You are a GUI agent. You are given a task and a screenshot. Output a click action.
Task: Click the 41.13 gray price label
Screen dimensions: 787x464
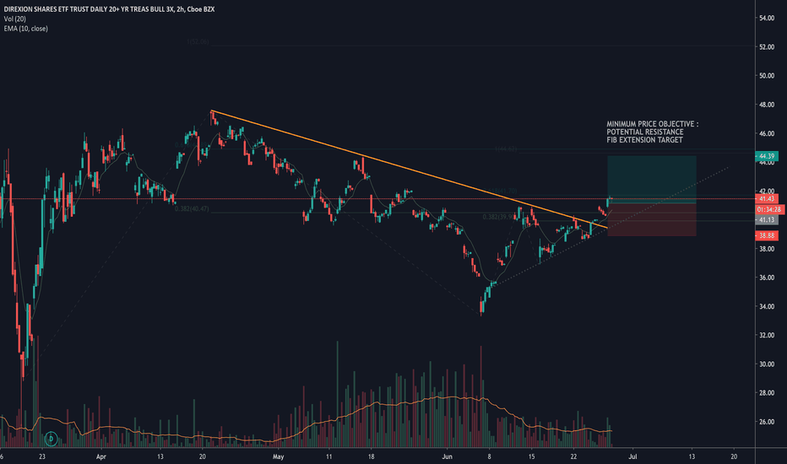pos(767,219)
